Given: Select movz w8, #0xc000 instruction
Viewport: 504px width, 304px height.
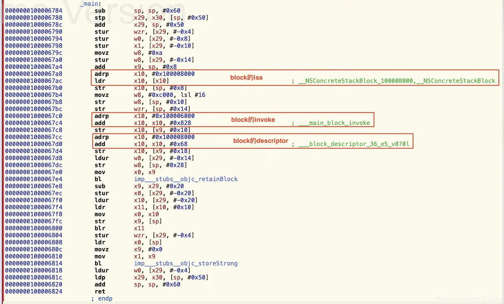Looking at the screenshot, I should pyautogui.click(x=150, y=95).
